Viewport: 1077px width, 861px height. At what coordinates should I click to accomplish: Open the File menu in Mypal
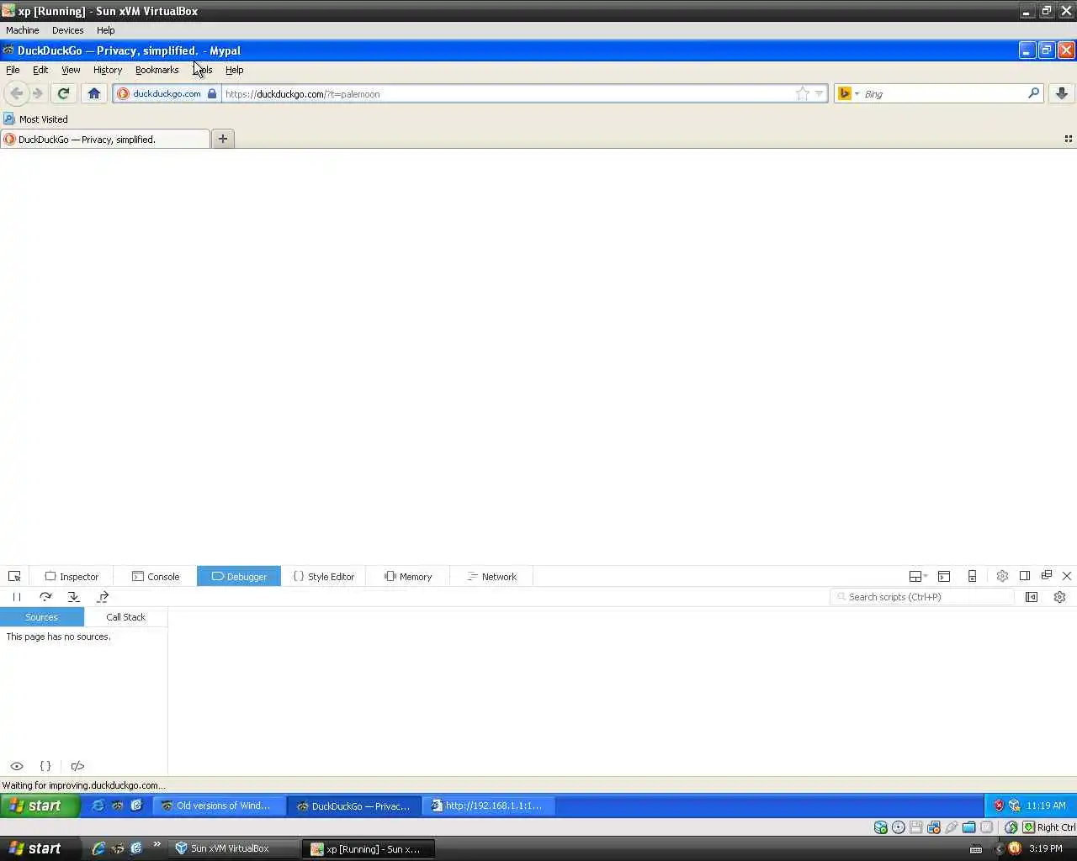point(13,70)
